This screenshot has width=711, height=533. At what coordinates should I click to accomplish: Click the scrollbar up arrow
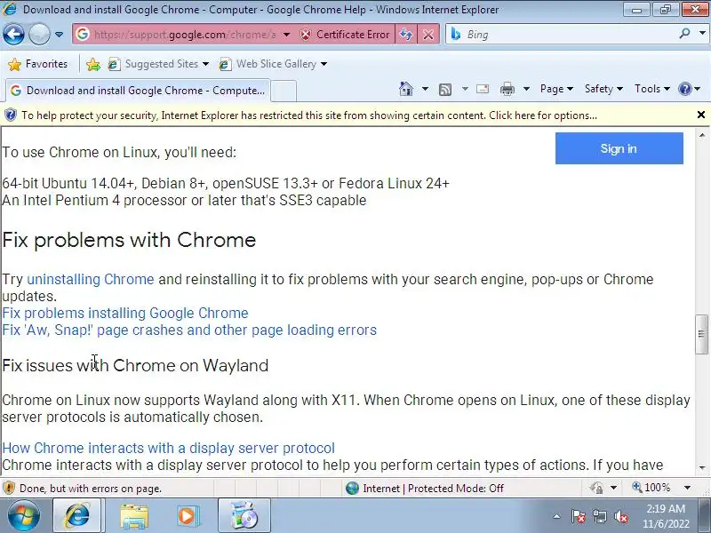pyautogui.click(x=702, y=135)
